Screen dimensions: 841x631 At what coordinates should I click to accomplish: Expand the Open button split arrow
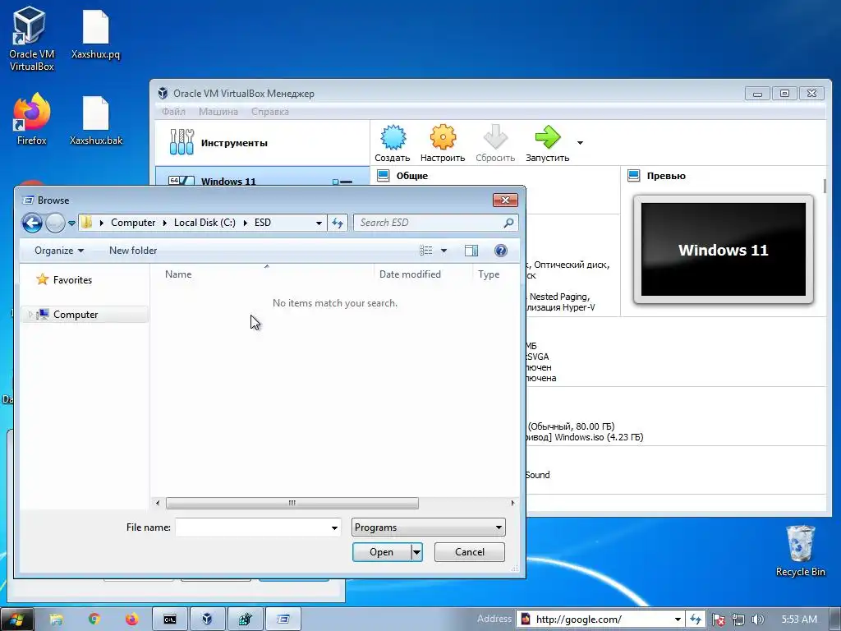coord(416,552)
